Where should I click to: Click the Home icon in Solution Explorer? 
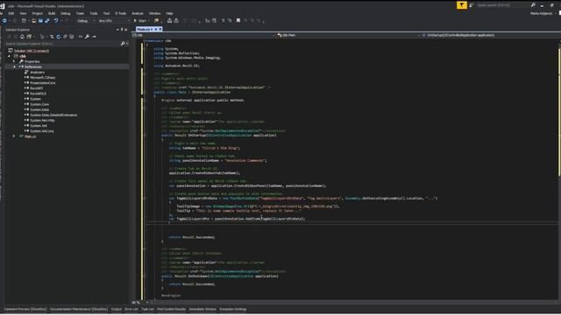[x=22, y=37]
